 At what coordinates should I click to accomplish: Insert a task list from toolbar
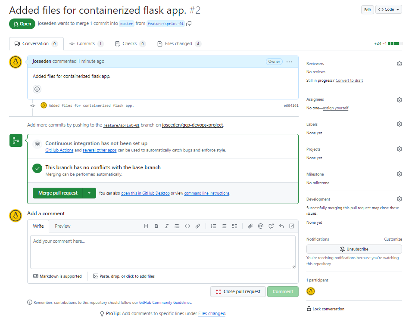point(234,226)
